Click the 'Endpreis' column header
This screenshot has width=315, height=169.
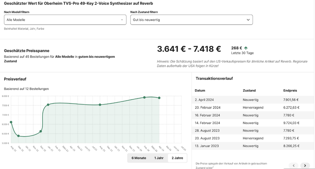tap(290, 91)
